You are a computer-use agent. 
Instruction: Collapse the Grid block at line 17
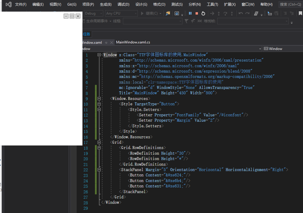point(99,142)
